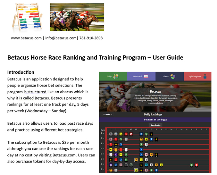Open the Display dropdown menu
The width and height of the screenshot is (217, 175).
108,114
